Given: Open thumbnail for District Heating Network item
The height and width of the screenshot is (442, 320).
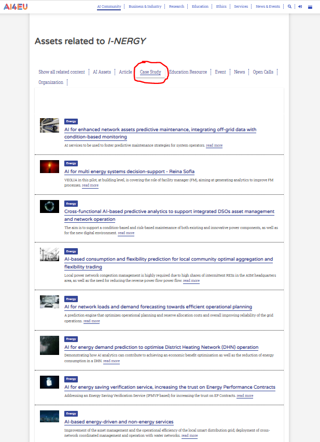Looking at the screenshot, I should coord(49,345).
